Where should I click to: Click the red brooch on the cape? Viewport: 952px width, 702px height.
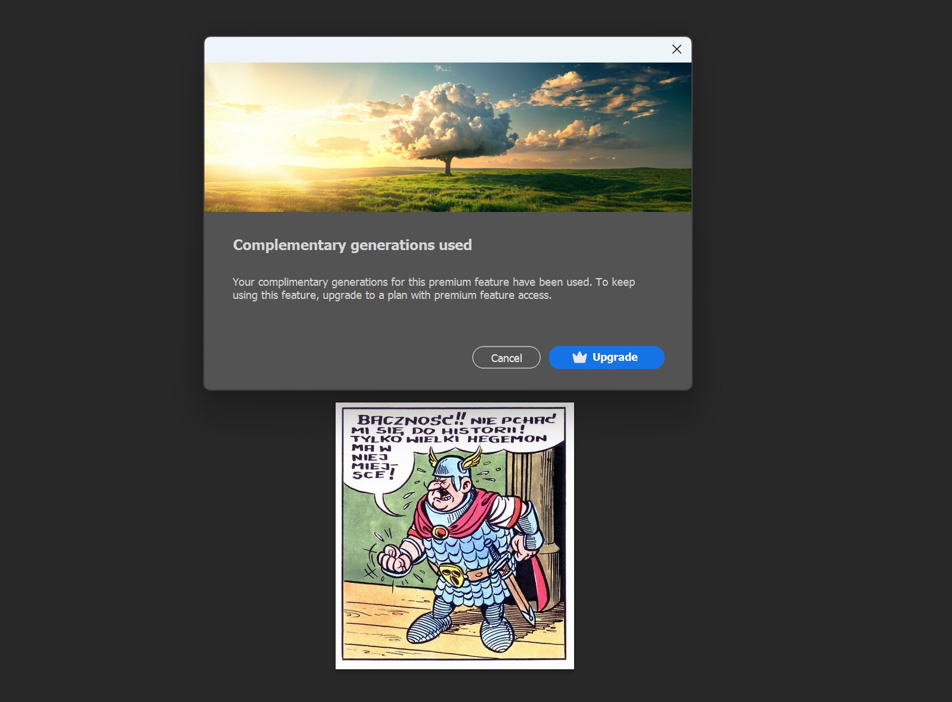click(x=441, y=532)
